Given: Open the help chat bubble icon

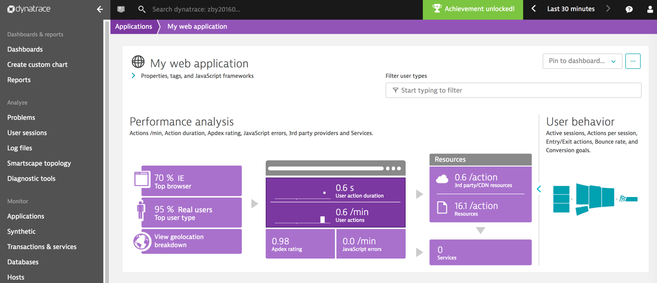Looking at the screenshot, I should pos(629,9).
